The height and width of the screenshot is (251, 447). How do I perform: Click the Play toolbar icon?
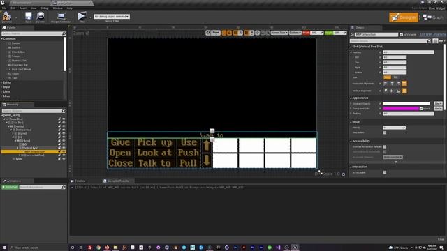pos(82,17)
